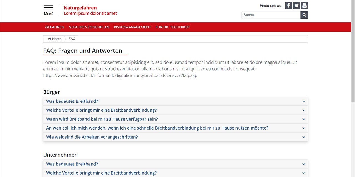Click the Home breadcrumb link
355x177 pixels.
coord(55,39)
